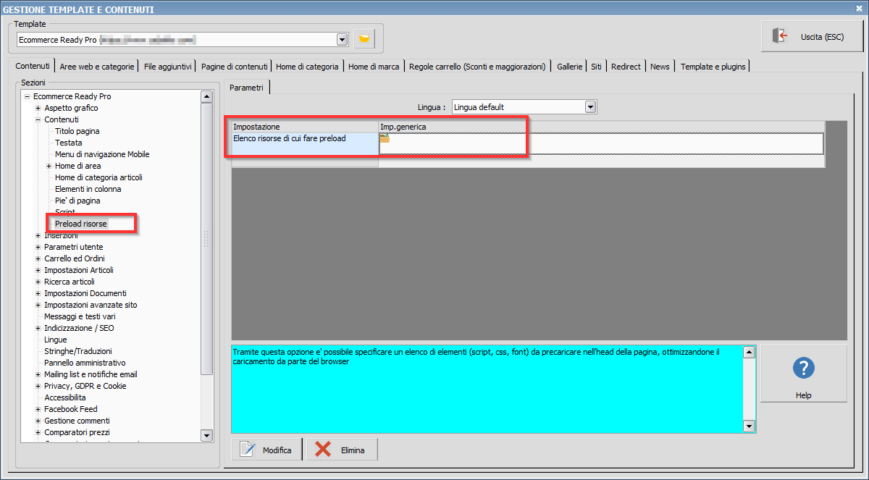869x480 pixels.
Task: Click the small folder icon in Imp.generica cell
Action: click(385, 138)
